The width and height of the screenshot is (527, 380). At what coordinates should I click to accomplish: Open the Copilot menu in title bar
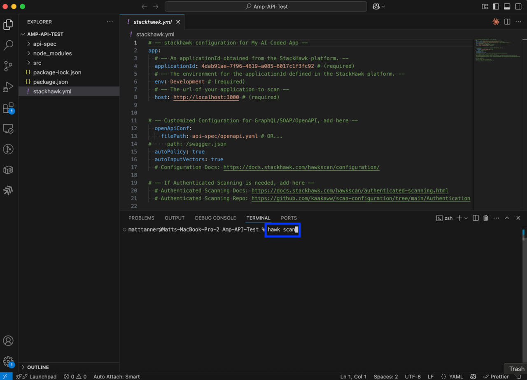(x=378, y=7)
